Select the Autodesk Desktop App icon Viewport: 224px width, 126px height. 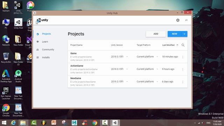click(6, 76)
